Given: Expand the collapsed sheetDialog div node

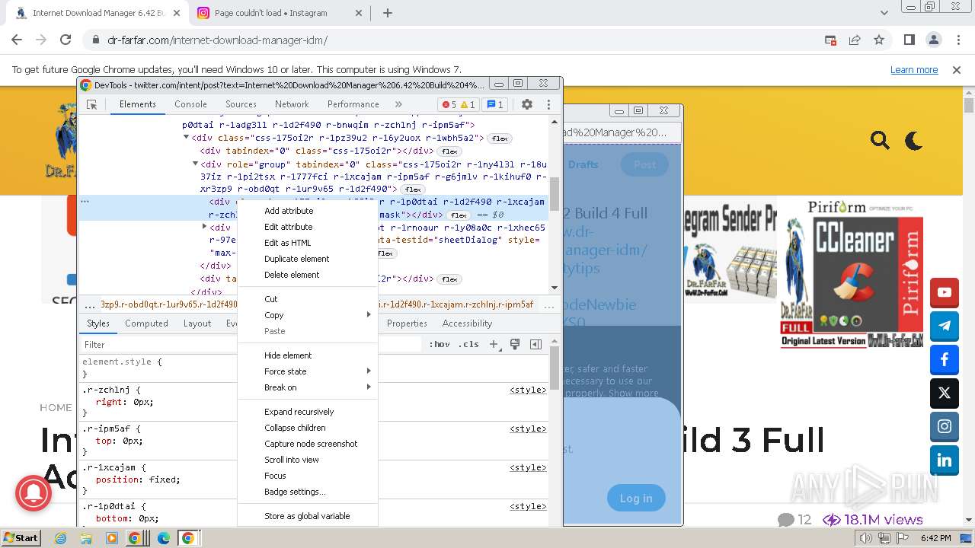Looking at the screenshot, I should 205,227.
